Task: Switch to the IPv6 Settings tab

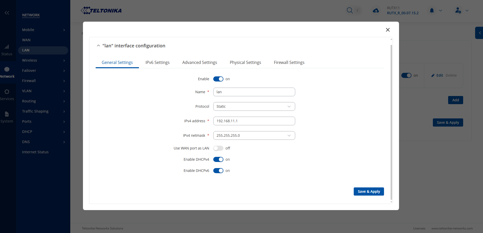Action: pyautogui.click(x=157, y=62)
